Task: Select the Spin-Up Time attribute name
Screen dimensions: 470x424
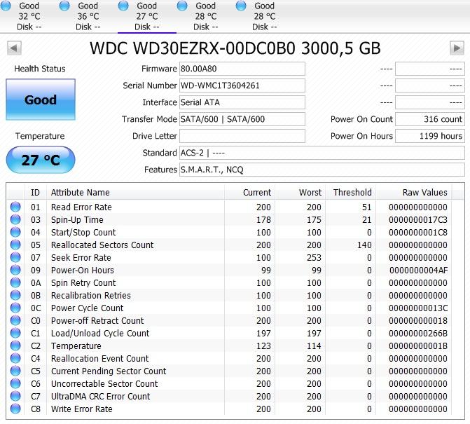Action: pos(77,220)
